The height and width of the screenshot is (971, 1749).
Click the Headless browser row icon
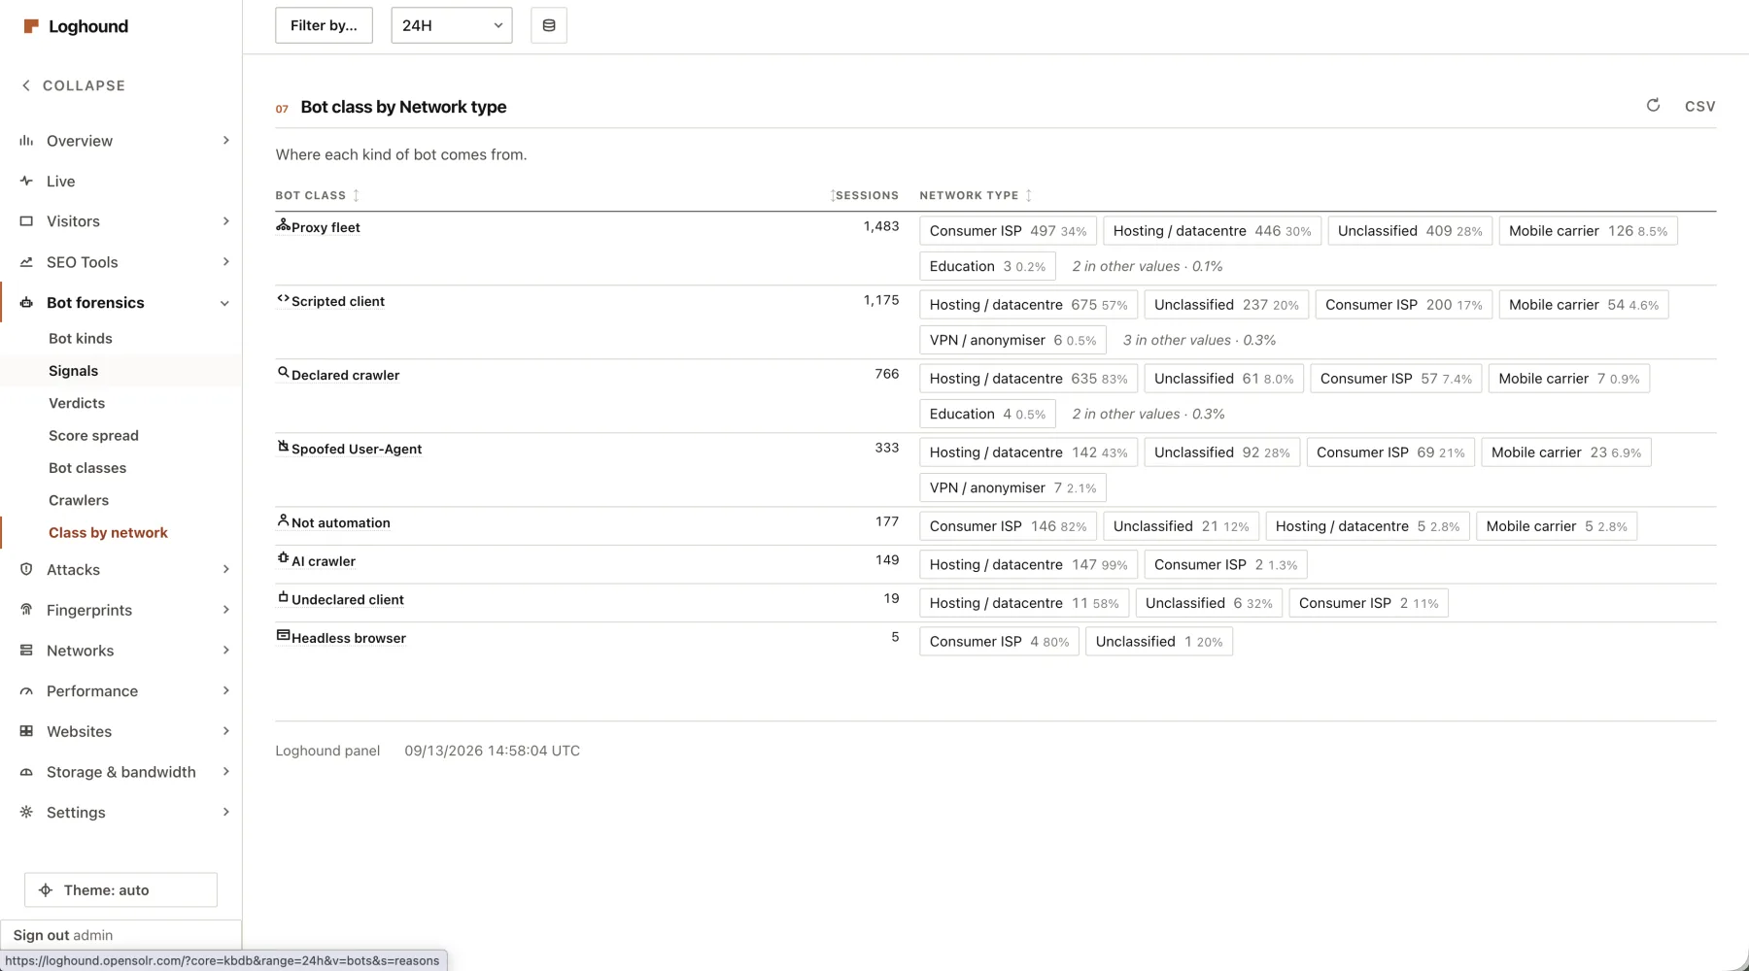[283, 635]
